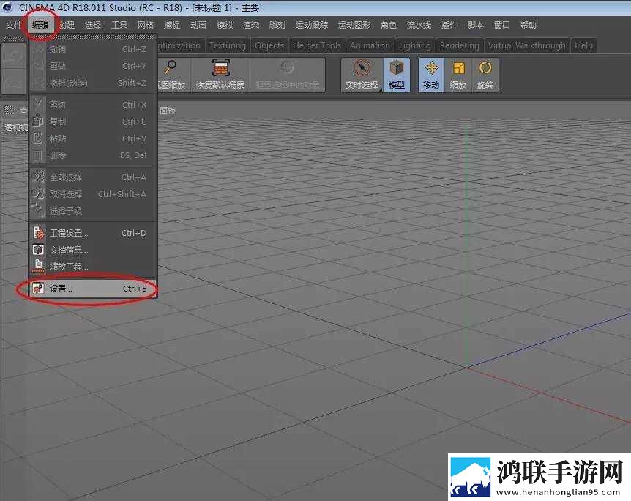Open the 渲染 menu
Screen dimensions: 631x501
point(250,25)
